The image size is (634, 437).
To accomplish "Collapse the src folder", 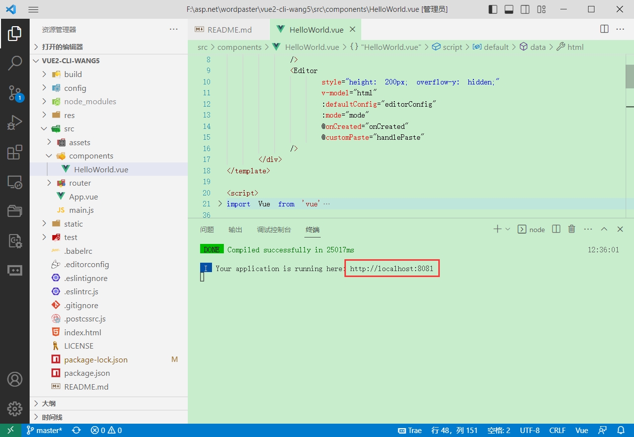I will coord(69,128).
